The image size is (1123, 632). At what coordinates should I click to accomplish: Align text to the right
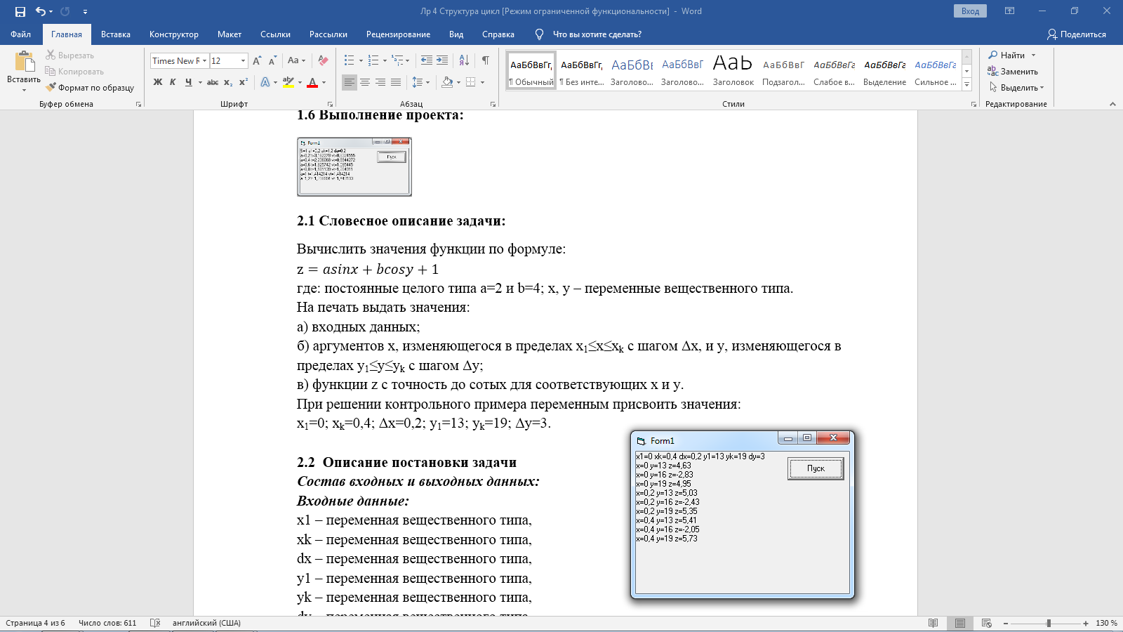point(380,82)
